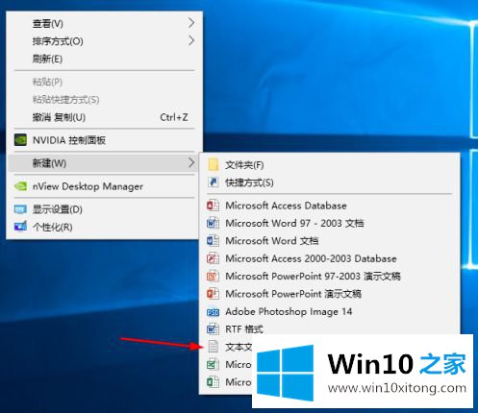Click the Access 2000-2003 Database icon

tap(214, 258)
